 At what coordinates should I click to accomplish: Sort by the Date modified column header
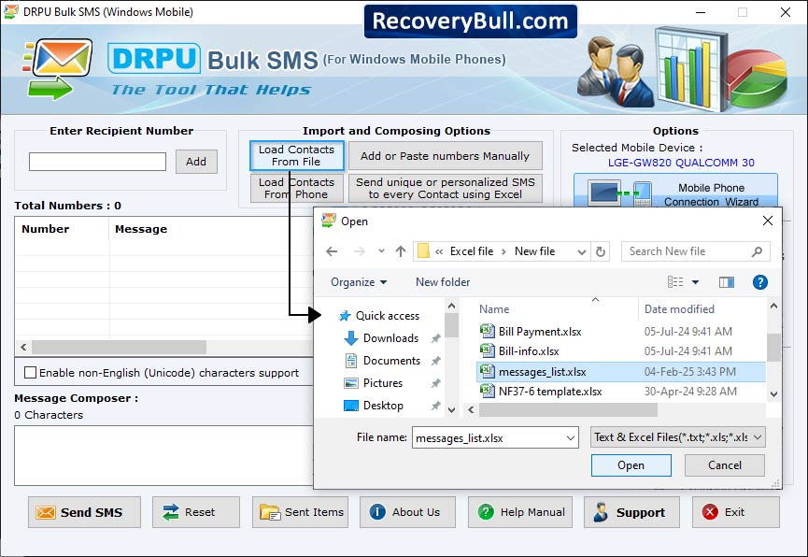click(679, 309)
